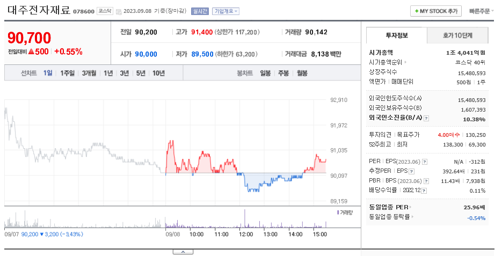Expand the arrow next to 동일업종 PER
The height and width of the screenshot is (256, 502).
point(410,207)
